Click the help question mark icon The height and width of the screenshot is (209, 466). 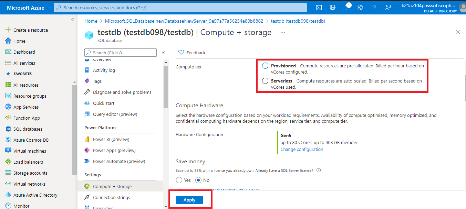tap(374, 8)
